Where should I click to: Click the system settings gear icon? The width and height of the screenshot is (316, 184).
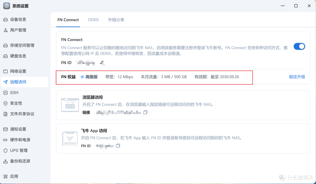pyautogui.click(x=6, y=6)
